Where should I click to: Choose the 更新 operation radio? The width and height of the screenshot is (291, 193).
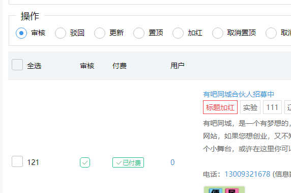100,33
